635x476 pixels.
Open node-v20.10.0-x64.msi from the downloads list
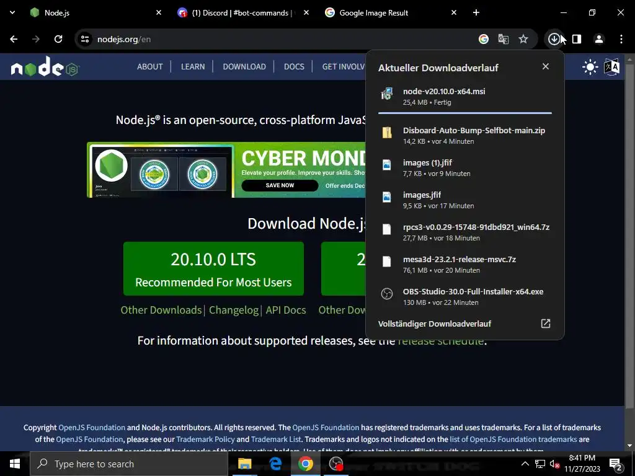(x=465, y=96)
